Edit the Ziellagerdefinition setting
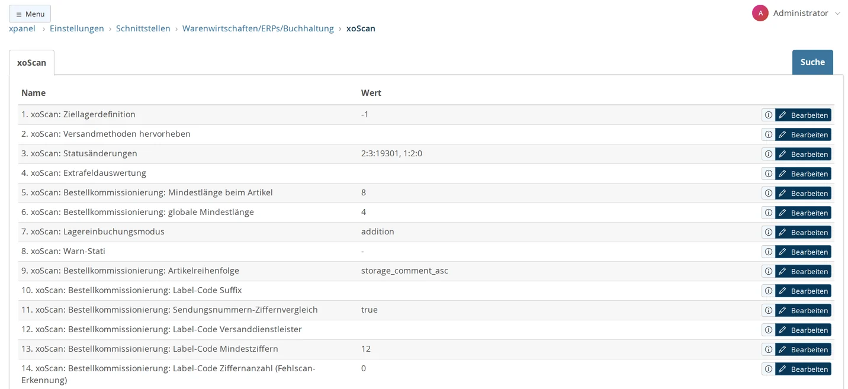This screenshot has height=389, width=848. pyautogui.click(x=803, y=115)
